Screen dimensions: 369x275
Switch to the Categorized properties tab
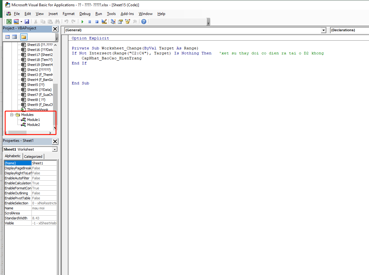coord(33,156)
